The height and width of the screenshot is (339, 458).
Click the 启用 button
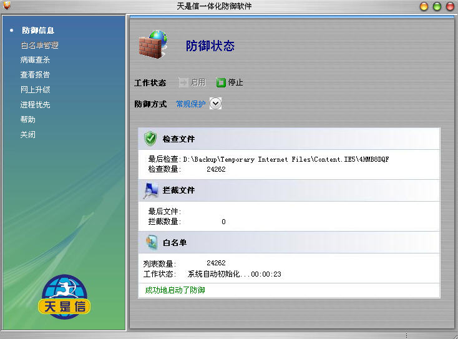pos(192,82)
